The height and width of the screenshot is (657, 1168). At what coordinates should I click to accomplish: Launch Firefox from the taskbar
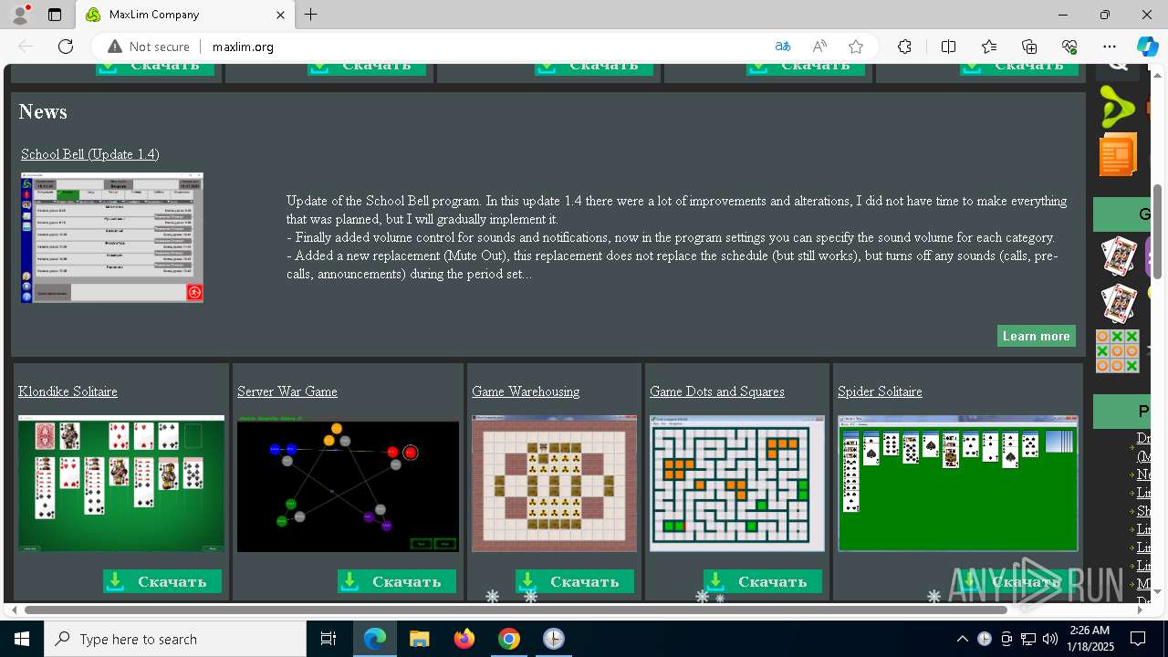click(x=464, y=639)
